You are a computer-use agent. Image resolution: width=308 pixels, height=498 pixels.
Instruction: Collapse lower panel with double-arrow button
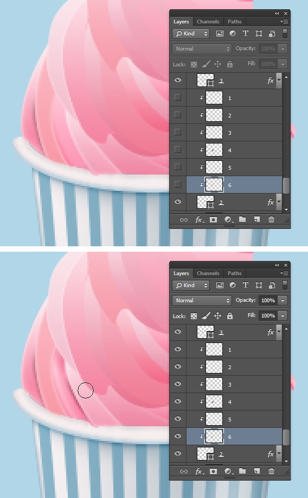pyautogui.click(x=277, y=265)
